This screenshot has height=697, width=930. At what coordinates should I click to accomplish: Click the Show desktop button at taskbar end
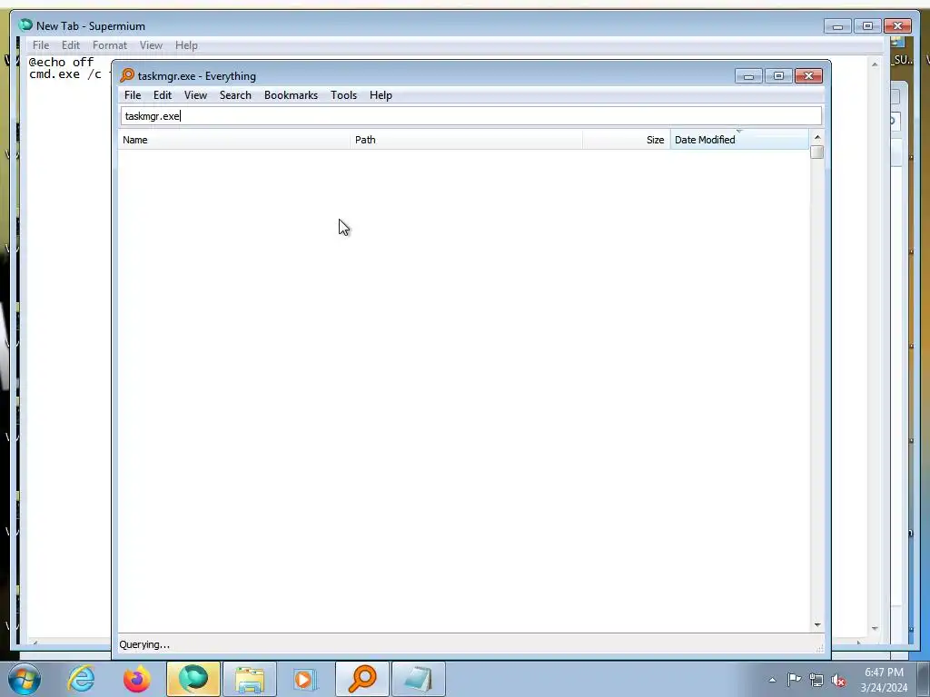point(924,679)
